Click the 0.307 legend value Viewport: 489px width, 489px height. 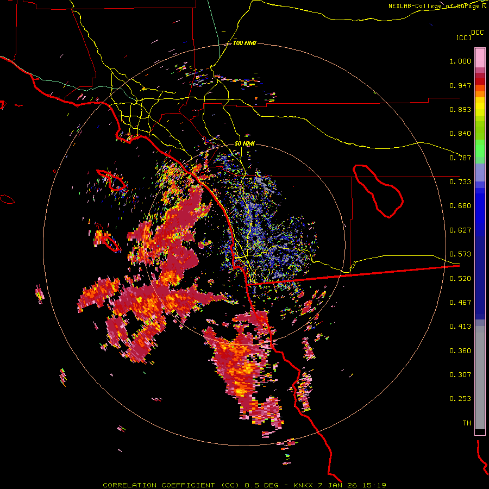coord(460,375)
